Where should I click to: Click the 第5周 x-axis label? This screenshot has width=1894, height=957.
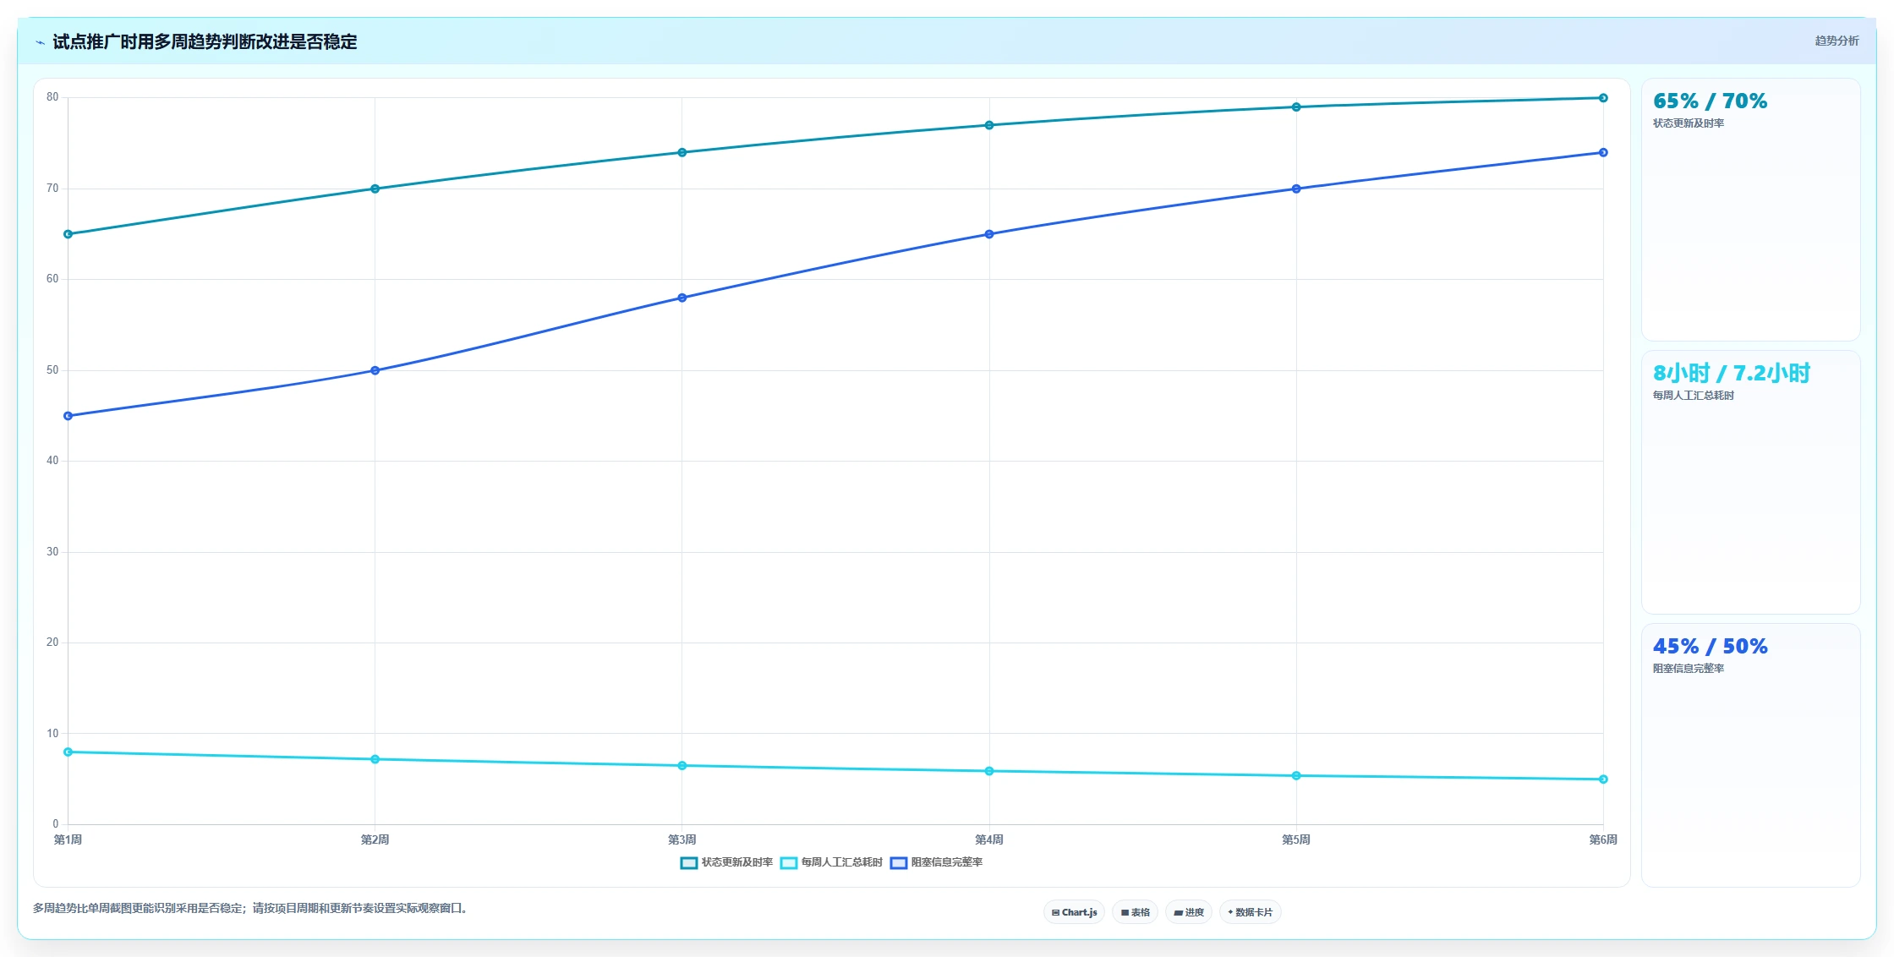click(x=1296, y=839)
